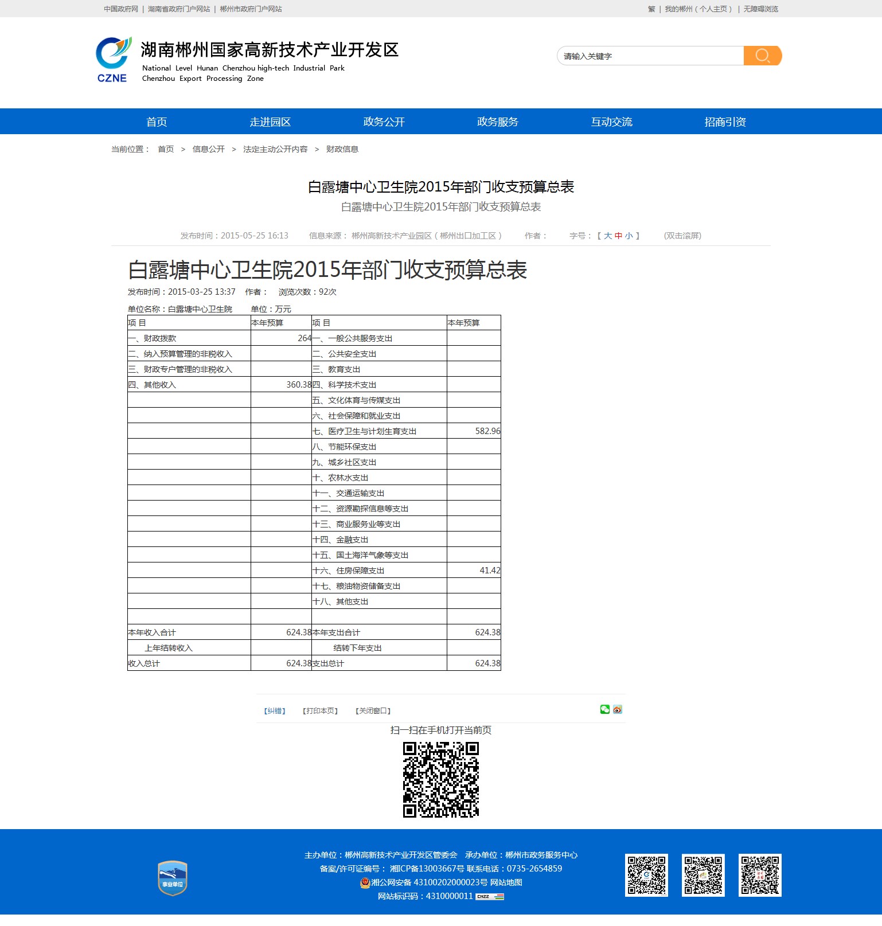Click the 360.38 其他收入 value
Viewport: 882px width, 926px height.
(299, 385)
